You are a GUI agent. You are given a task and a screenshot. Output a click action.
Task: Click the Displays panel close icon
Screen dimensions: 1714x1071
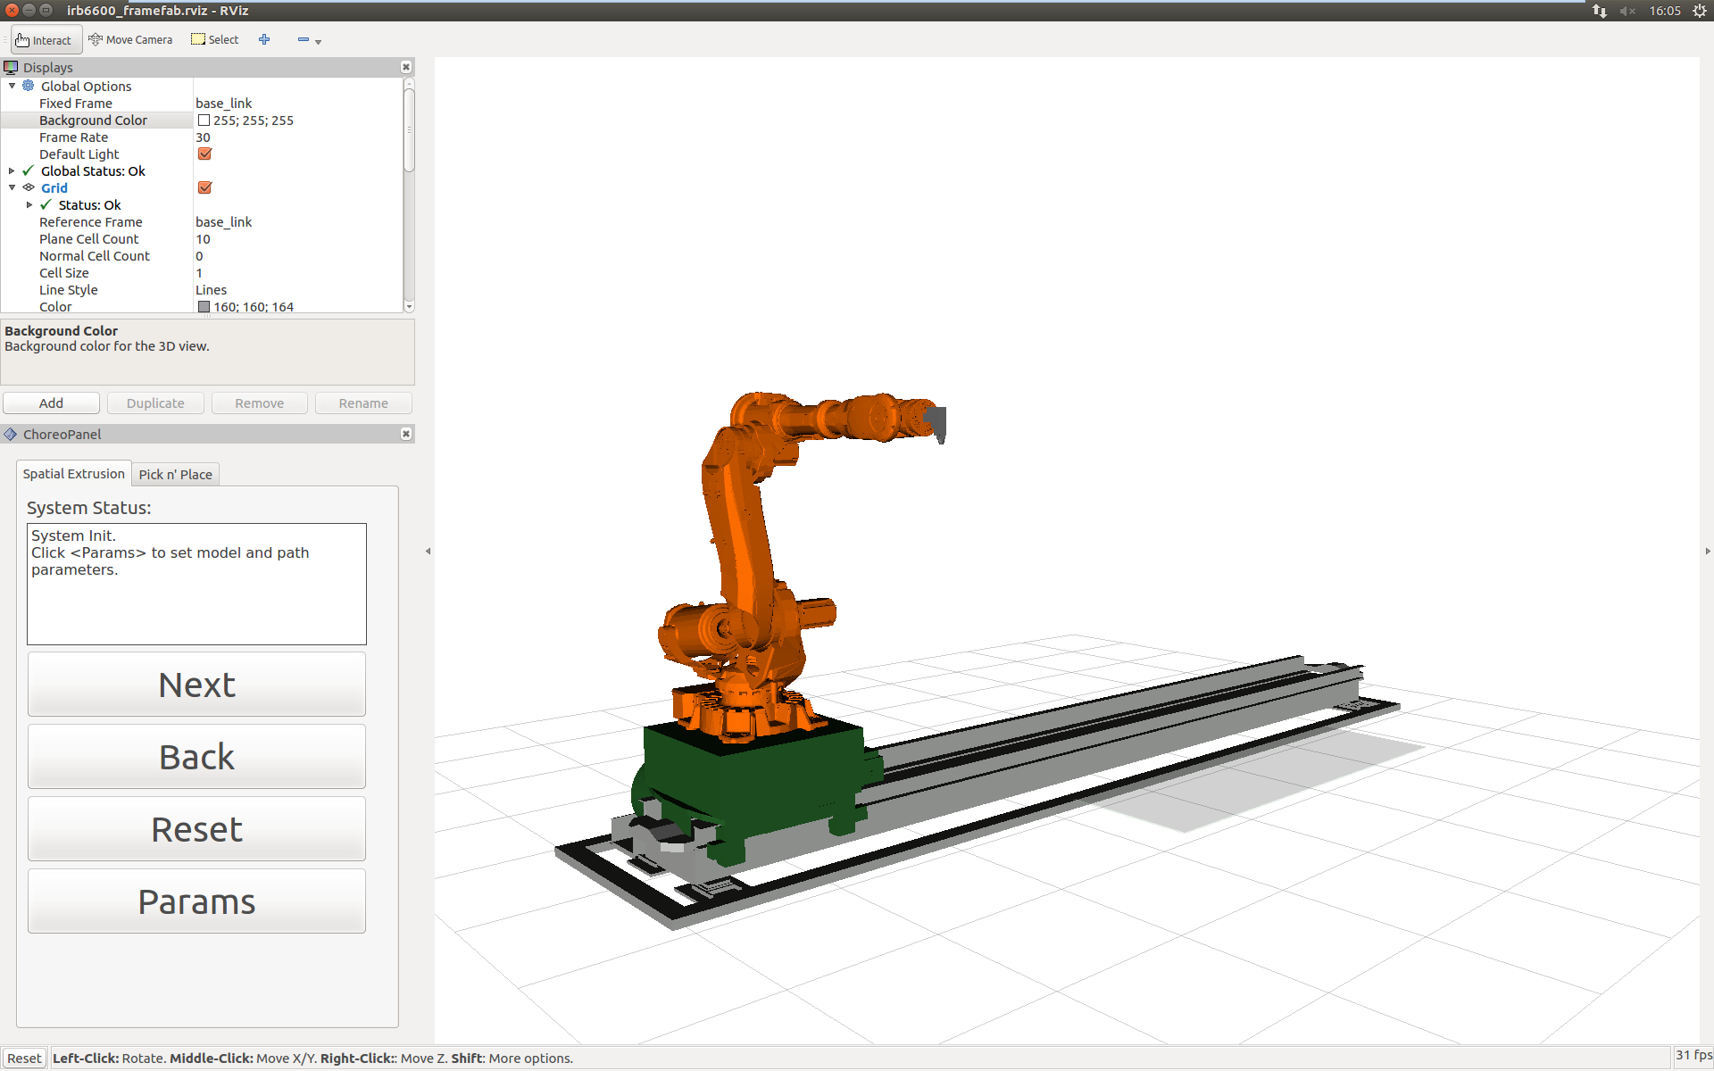(x=406, y=67)
